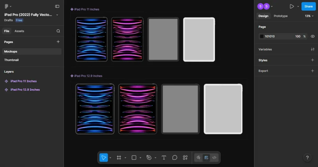The height and width of the screenshot is (167, 318).
Task: Switch to the File tab
Action: [7, 31]
